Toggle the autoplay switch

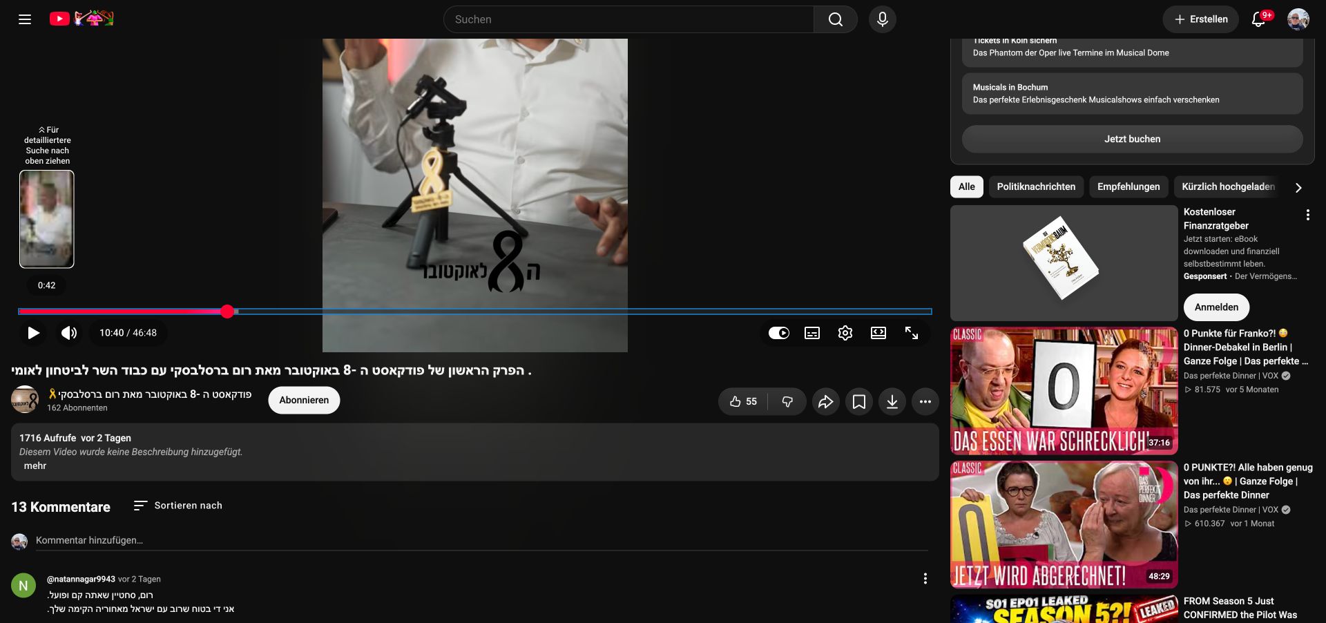779,333
